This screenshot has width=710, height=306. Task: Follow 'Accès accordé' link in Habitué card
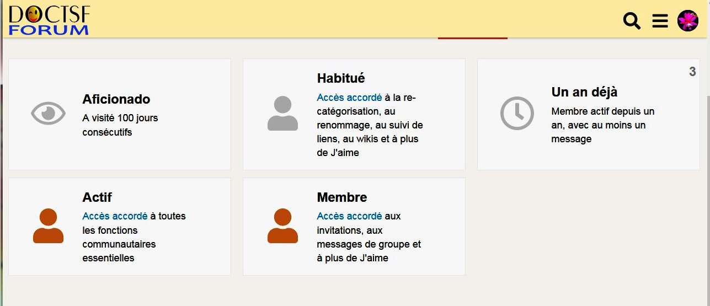coord(349,98)
